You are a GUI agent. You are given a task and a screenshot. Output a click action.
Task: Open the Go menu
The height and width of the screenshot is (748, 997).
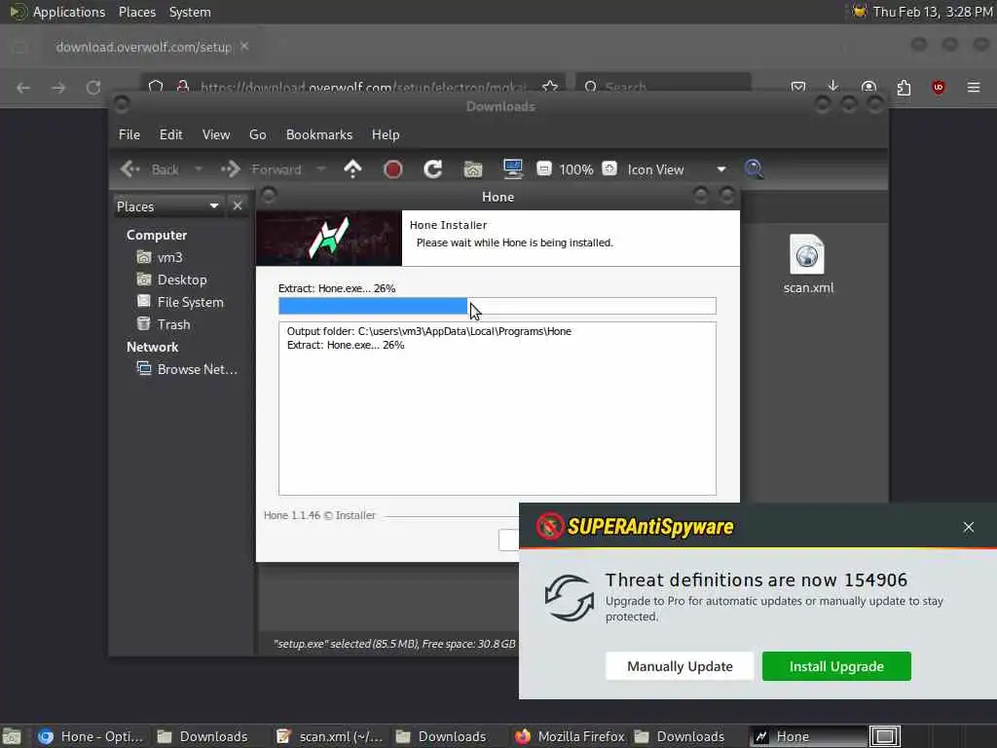pyautogui.click(x=257, y=134)
